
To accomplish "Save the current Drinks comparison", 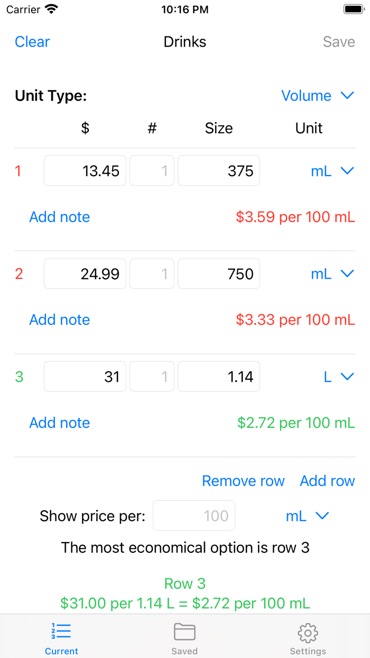I will pos(339,42).
